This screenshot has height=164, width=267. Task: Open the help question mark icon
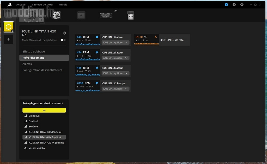coord(234,5)
